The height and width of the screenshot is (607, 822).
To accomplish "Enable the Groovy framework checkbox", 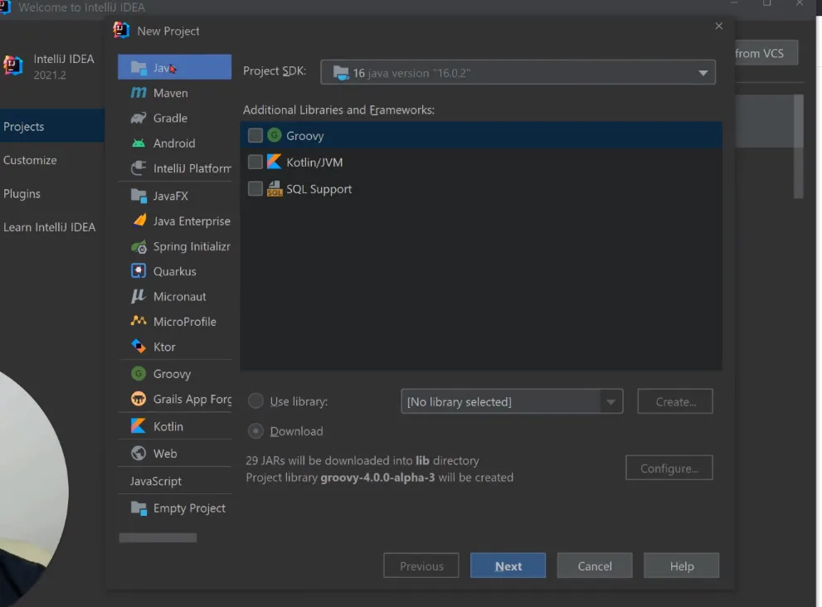I will pos(255,135).
